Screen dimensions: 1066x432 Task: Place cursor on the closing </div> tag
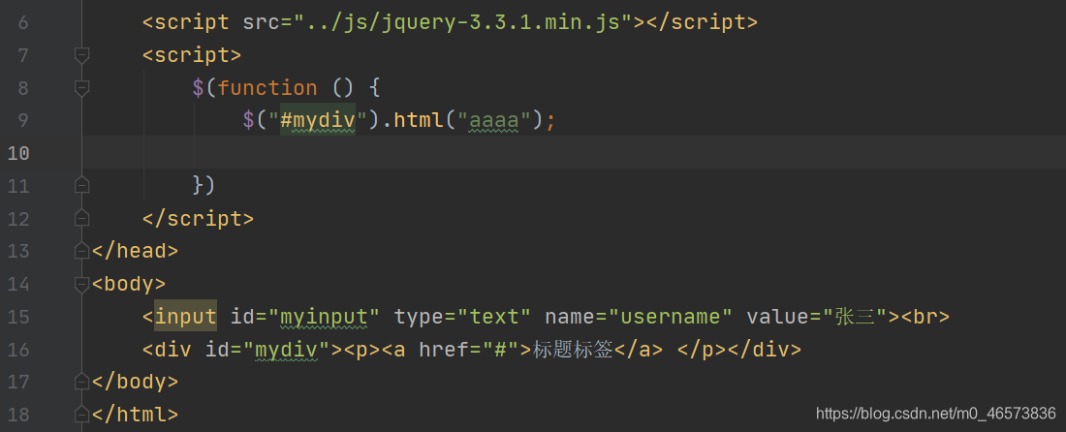pos(765,349)
